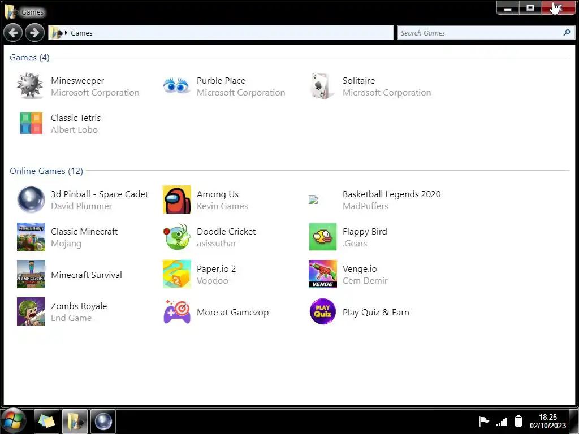
Task: Select the Purble Place title text
Action: click(x=221, y=80)
